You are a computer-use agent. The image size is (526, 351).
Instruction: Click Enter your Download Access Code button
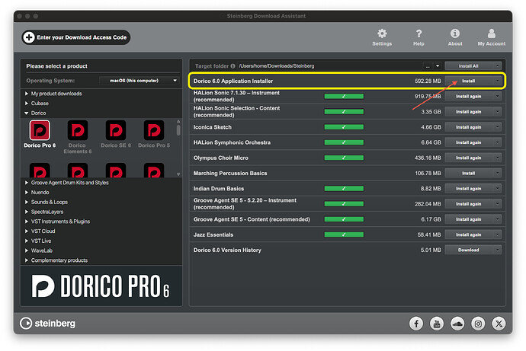point(76,37)
